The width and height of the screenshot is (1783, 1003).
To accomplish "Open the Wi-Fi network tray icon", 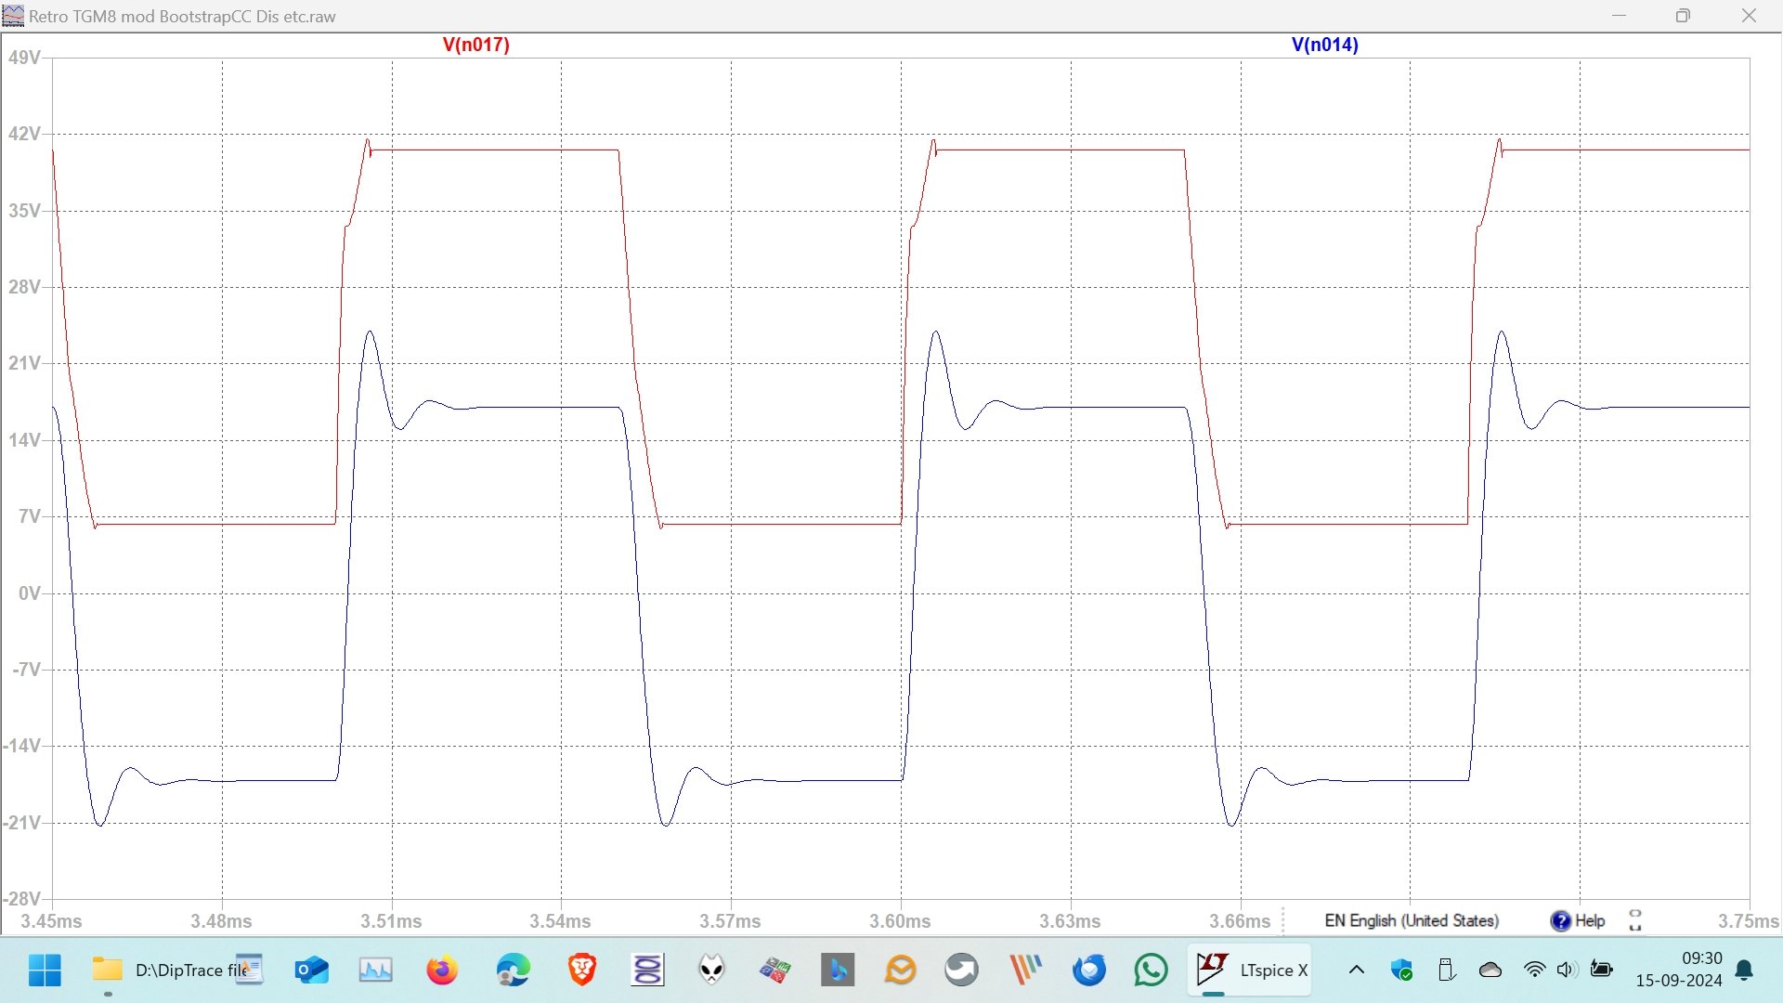I will pyautogui.click(x=1534, y=970).
